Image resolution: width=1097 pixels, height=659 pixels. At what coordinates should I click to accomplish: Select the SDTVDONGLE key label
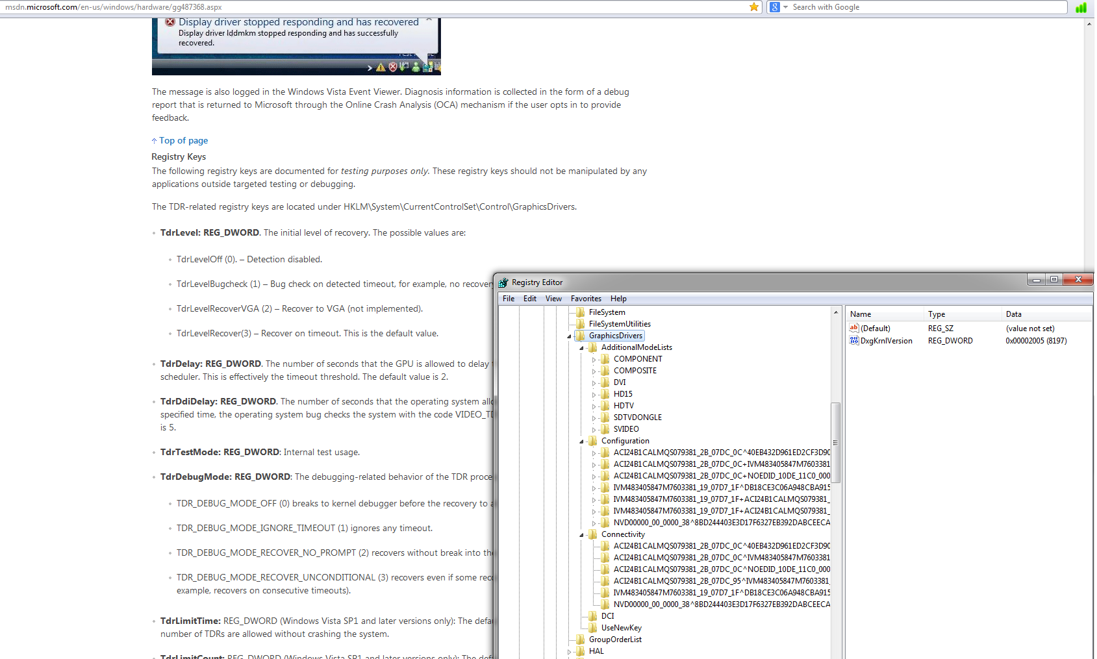638,417
